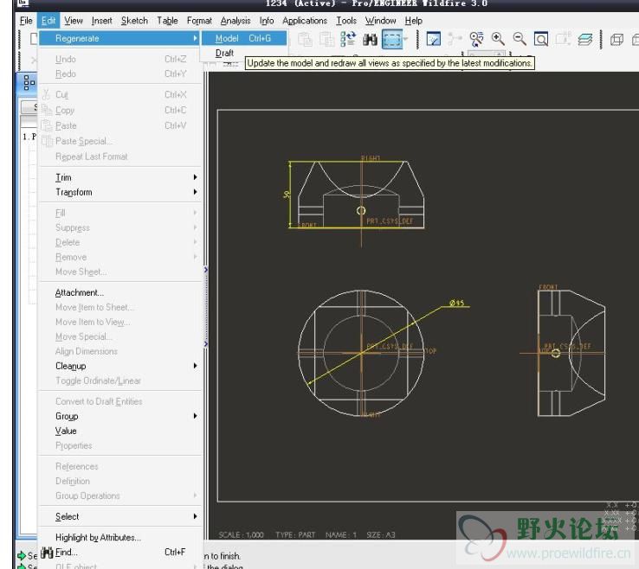Close the open Edit menu
Viewport: 639px width, 569px height.
(x=48, y=21)
